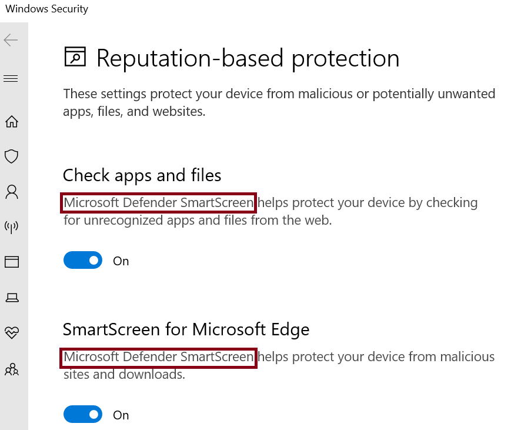Select the Virus & threat protection shield icon
This screenshot has height=430, width=531.
pyautogui.click(x=11, y=156)
